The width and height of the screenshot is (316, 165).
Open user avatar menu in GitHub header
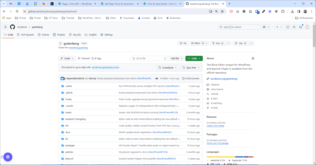307,27
